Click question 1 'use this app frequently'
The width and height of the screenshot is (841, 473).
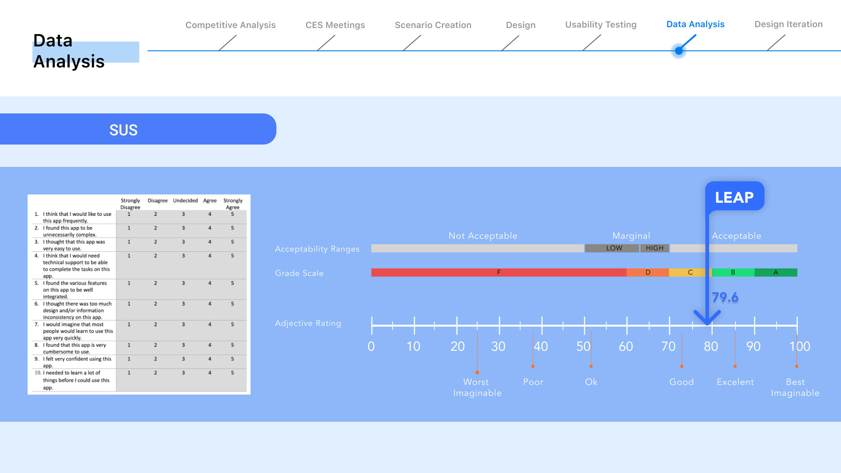pos(77,217)
